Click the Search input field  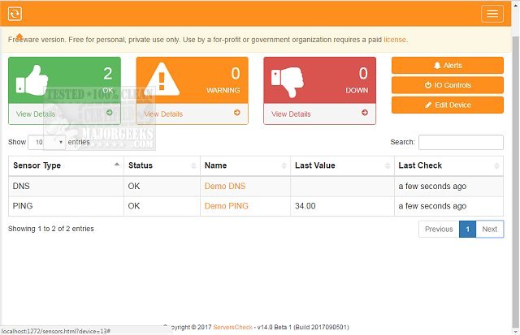click(x=461, y=142)
